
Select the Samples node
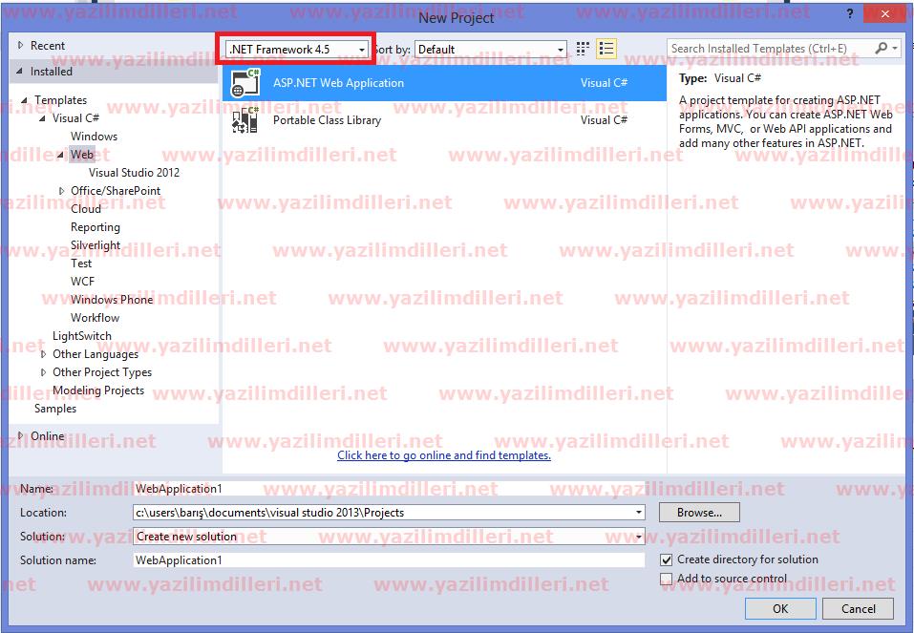[x=54, y=408]
